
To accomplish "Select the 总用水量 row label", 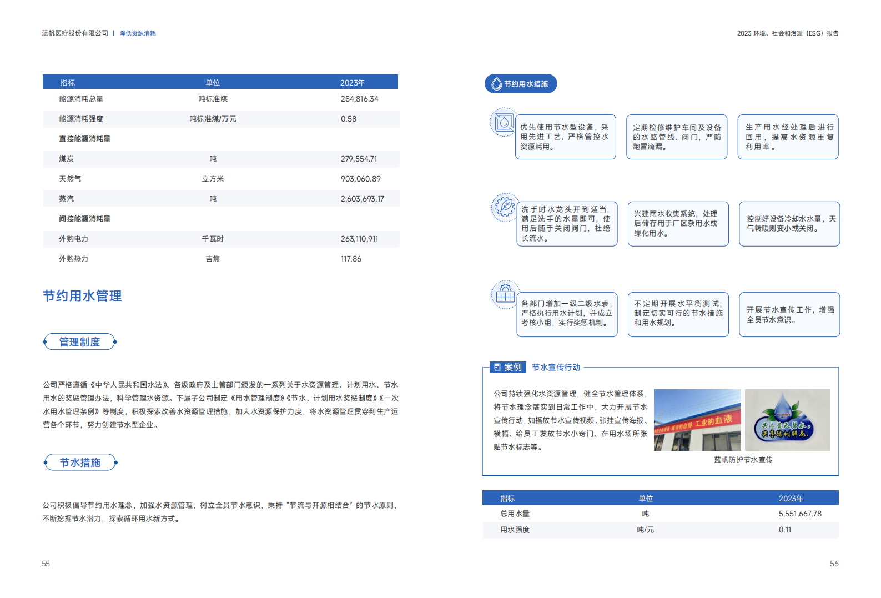I will (515, 514).
